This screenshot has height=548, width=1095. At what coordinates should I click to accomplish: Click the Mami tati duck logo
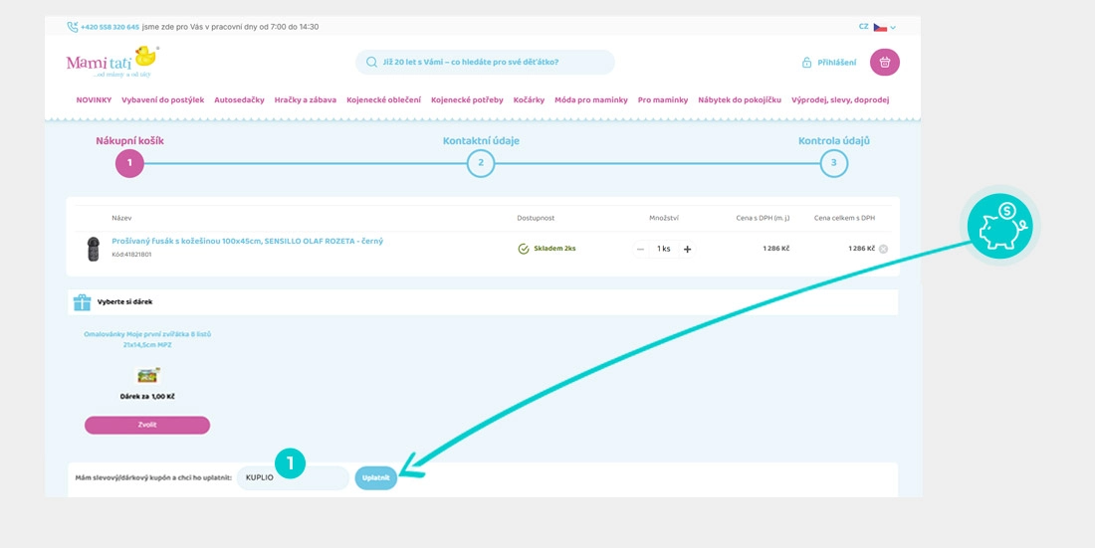coord(111,62)
